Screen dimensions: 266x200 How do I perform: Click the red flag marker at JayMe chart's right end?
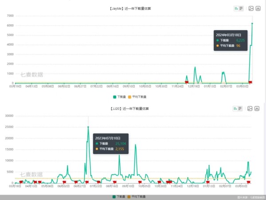[250, 82]
